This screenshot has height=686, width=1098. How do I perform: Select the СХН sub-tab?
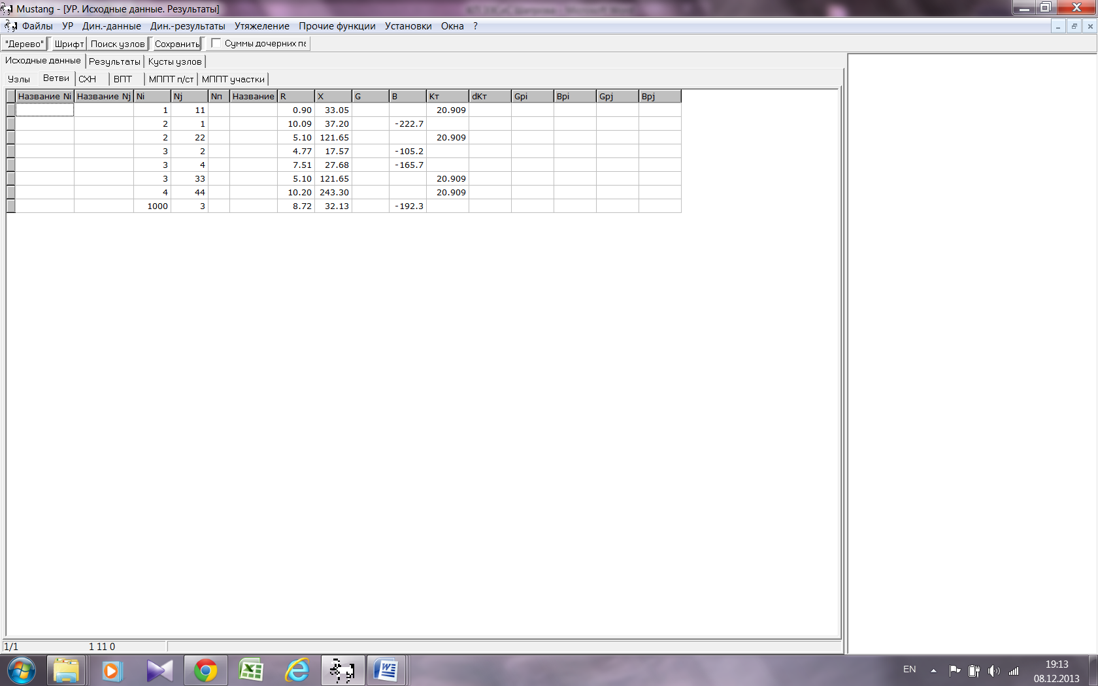click(x=88, y=79)
